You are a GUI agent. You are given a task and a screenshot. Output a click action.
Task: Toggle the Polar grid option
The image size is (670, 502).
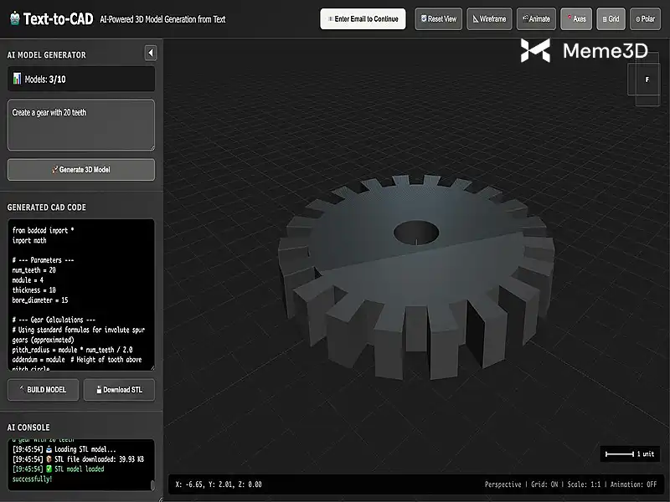click(x=645, y=19)
